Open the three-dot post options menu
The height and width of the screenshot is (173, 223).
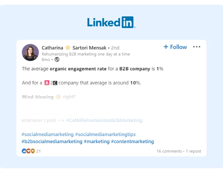(x=197, y=47)
